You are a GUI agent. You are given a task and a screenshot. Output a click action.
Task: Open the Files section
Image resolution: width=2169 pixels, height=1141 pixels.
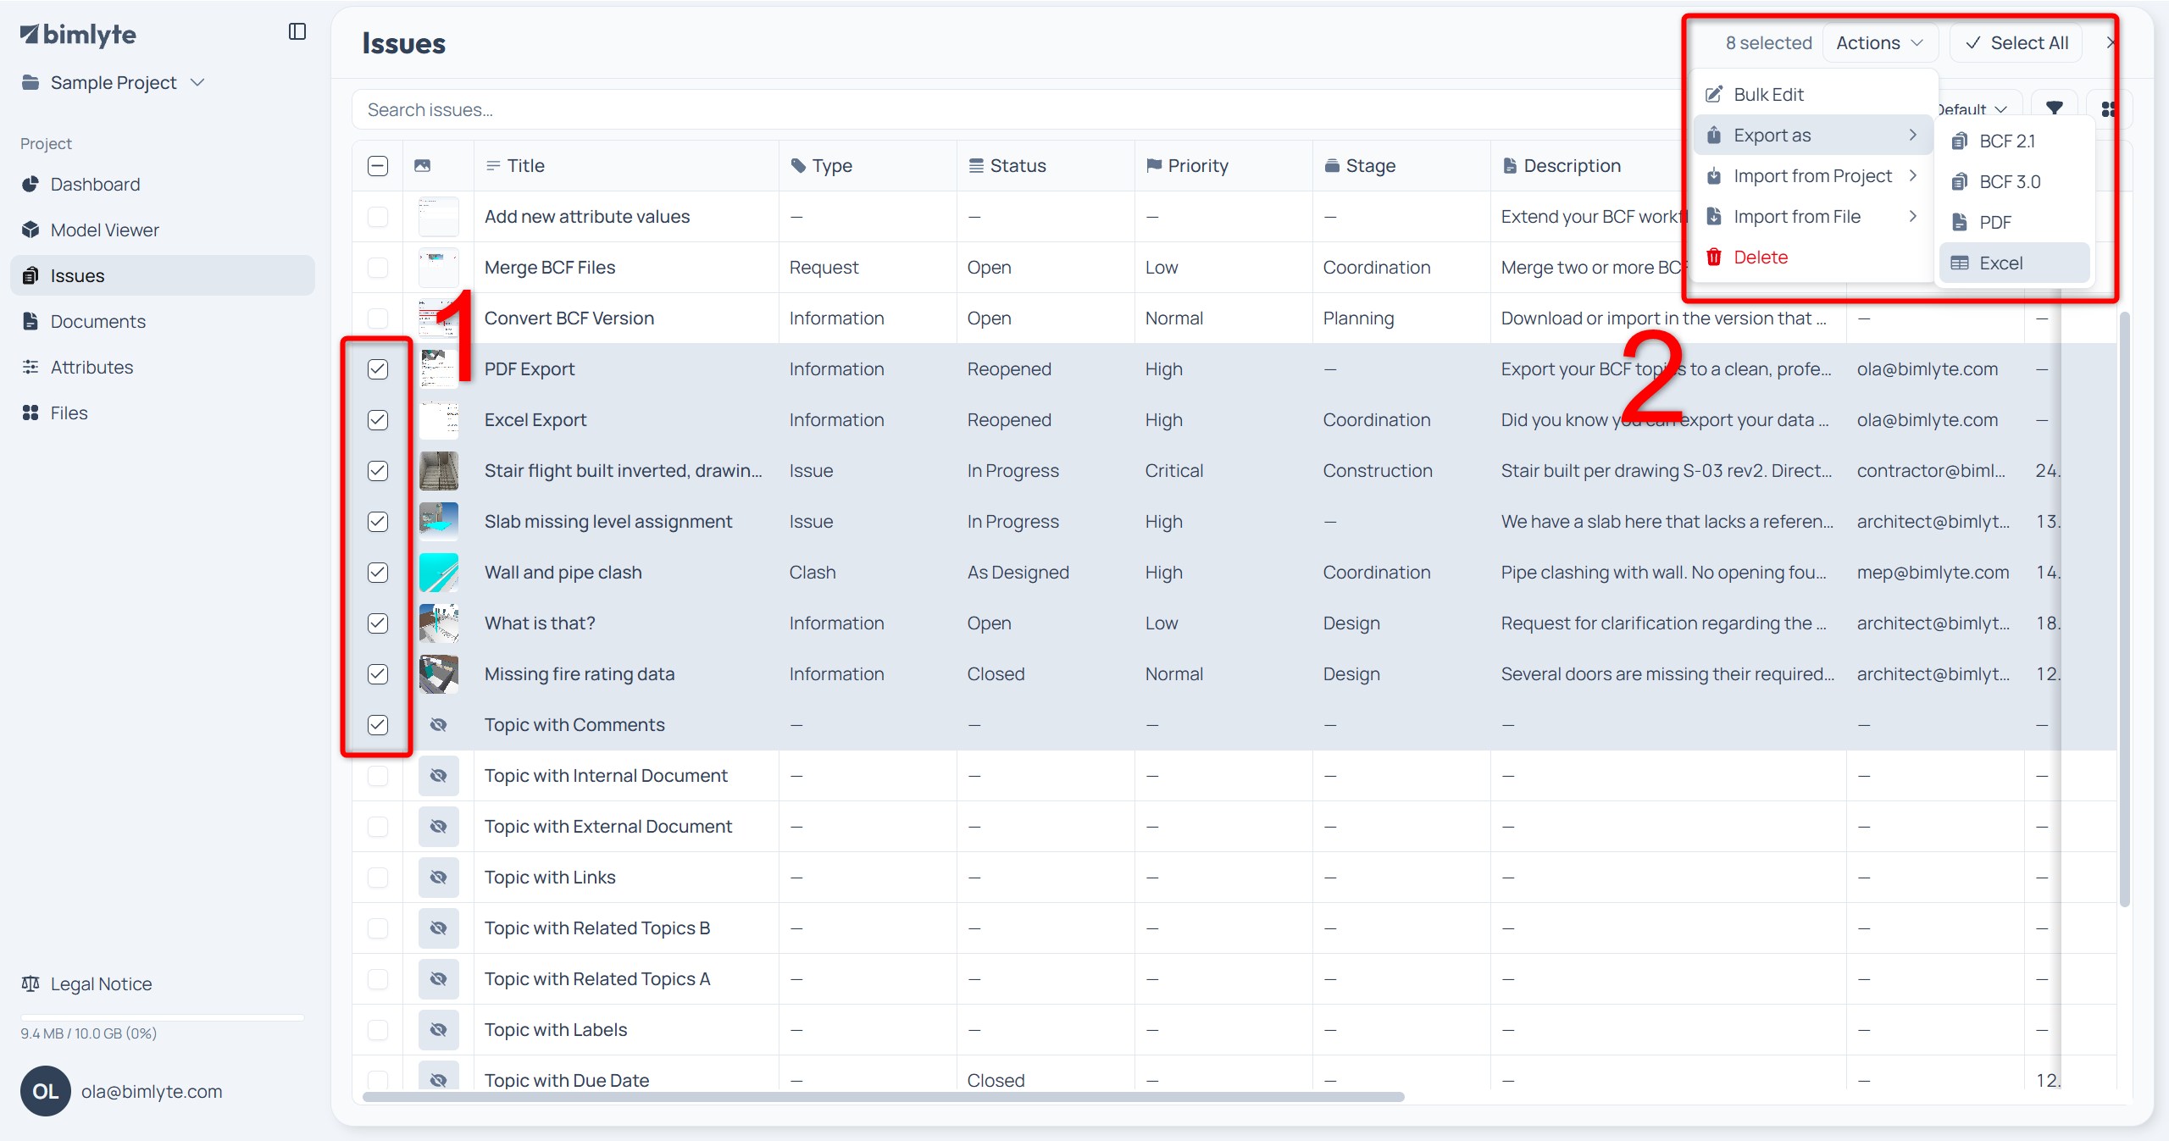point(163,413)
